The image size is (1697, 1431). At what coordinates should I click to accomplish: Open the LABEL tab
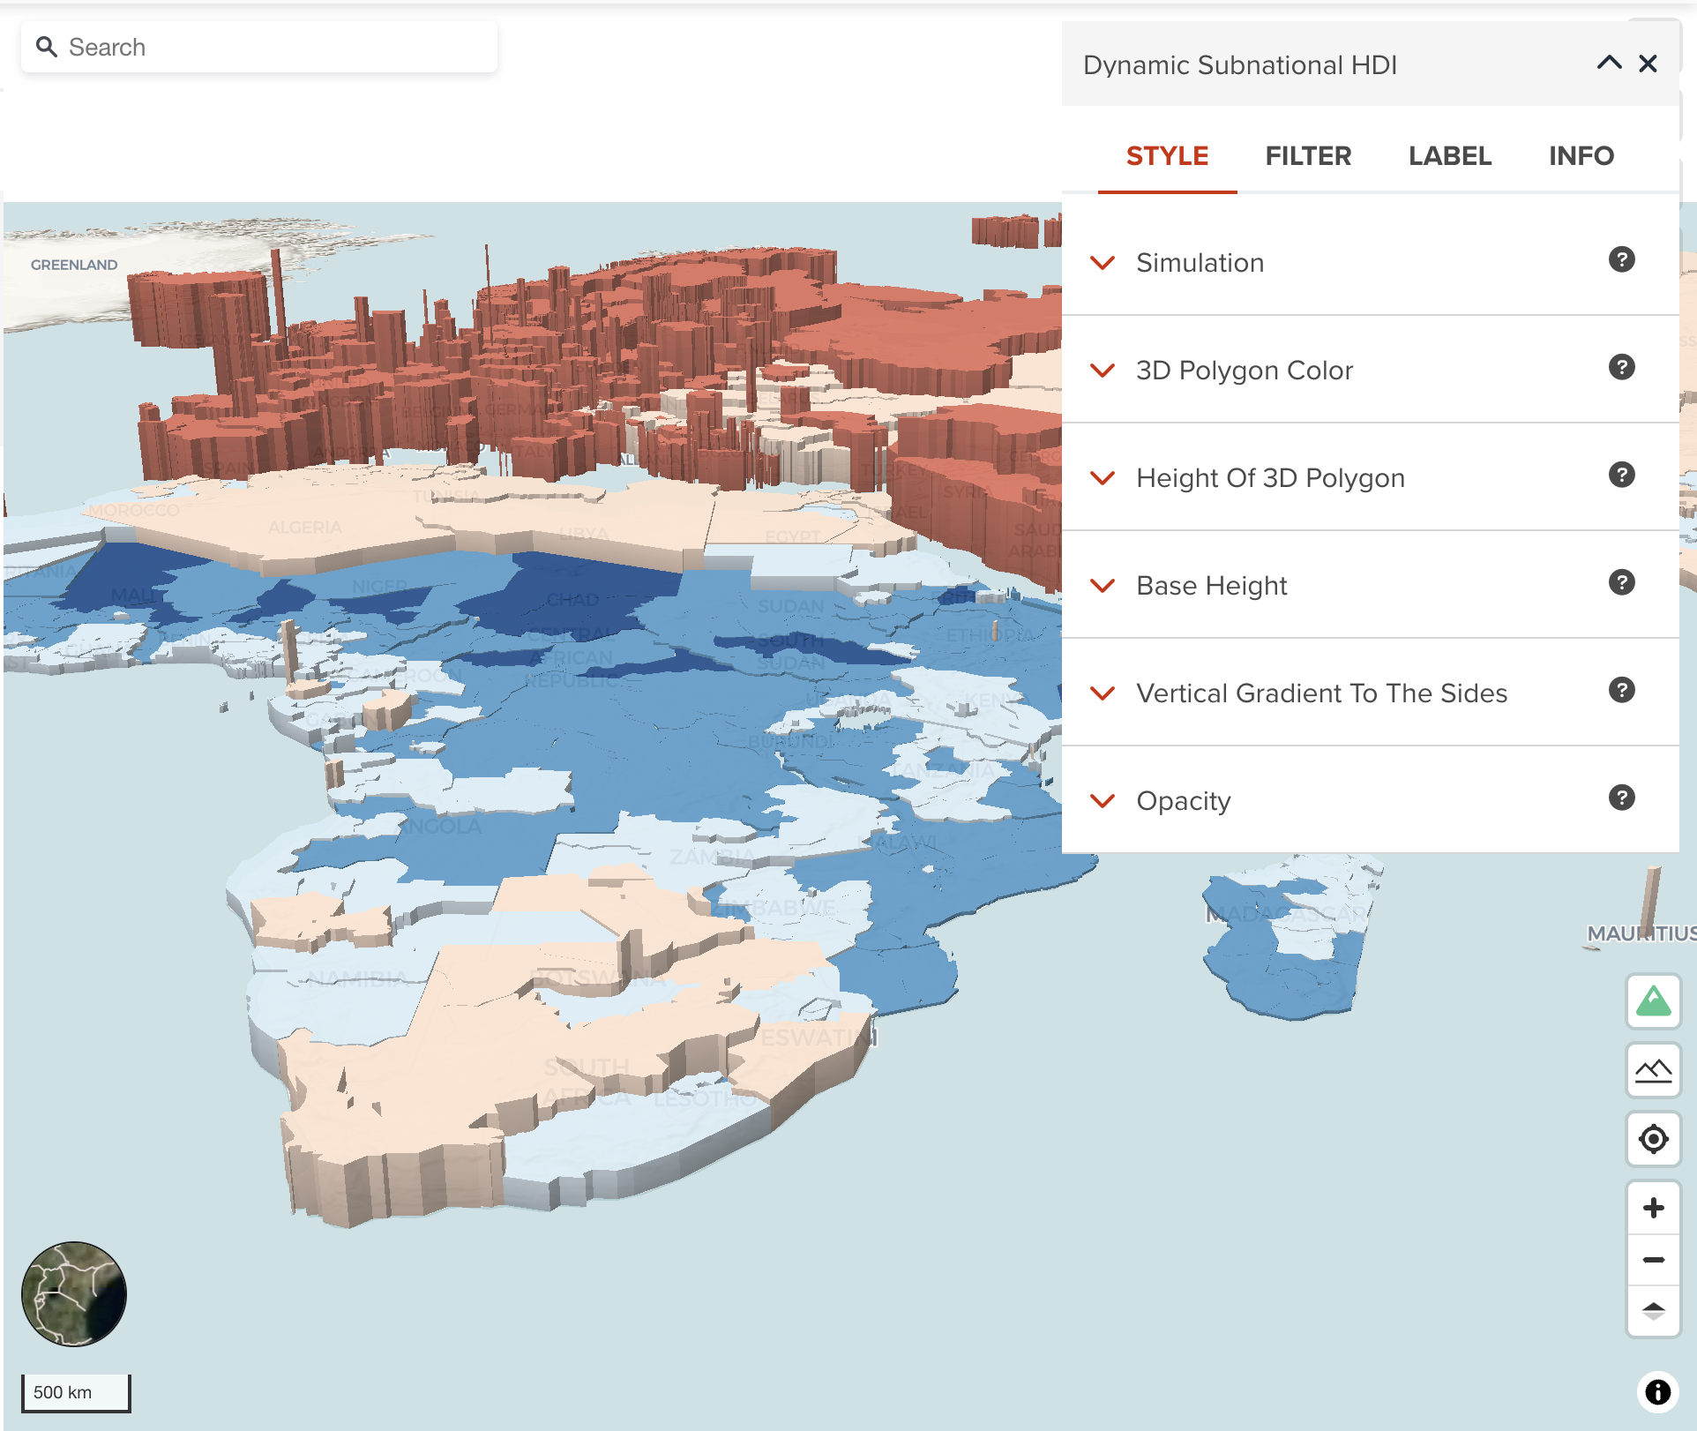pos(1450,155)
